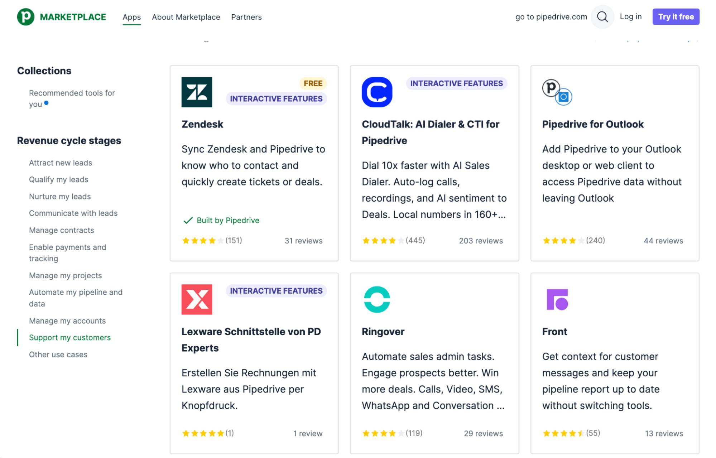Click Ringover description text
Screen dimensions: 716x458
coord(433,381)
